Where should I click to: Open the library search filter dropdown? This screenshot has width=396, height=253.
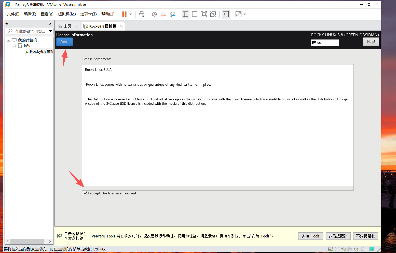(x=50, y=31)
